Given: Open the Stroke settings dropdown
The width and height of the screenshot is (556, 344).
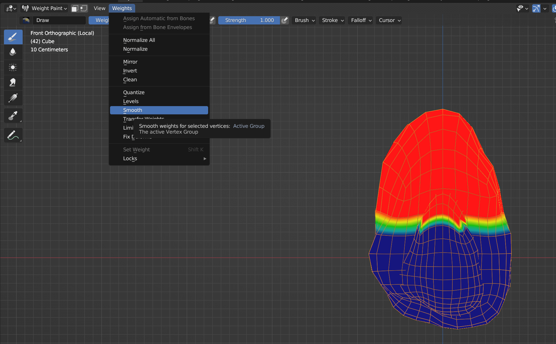Looking at the screenshot, I should pyautogui.click(x=333, y=20).
